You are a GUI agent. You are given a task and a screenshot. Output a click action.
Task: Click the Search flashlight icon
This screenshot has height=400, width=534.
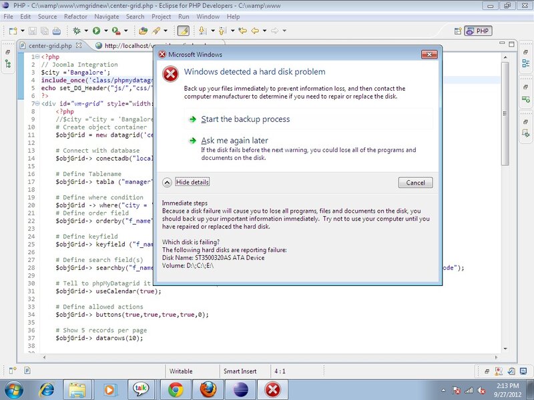(x=156, y=31)
